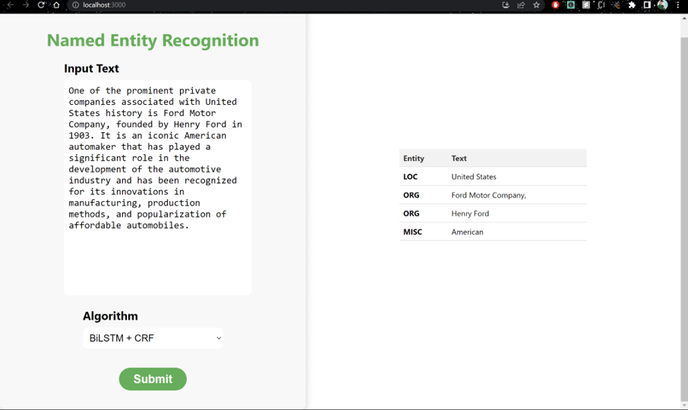
Task: Open the teal extension icon
Action: [x=571, y=5]
